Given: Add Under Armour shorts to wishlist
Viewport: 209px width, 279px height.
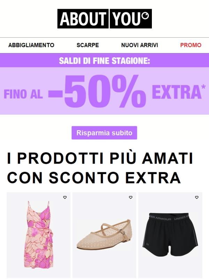Looking at the screenshot, I should tap(196, 197).
